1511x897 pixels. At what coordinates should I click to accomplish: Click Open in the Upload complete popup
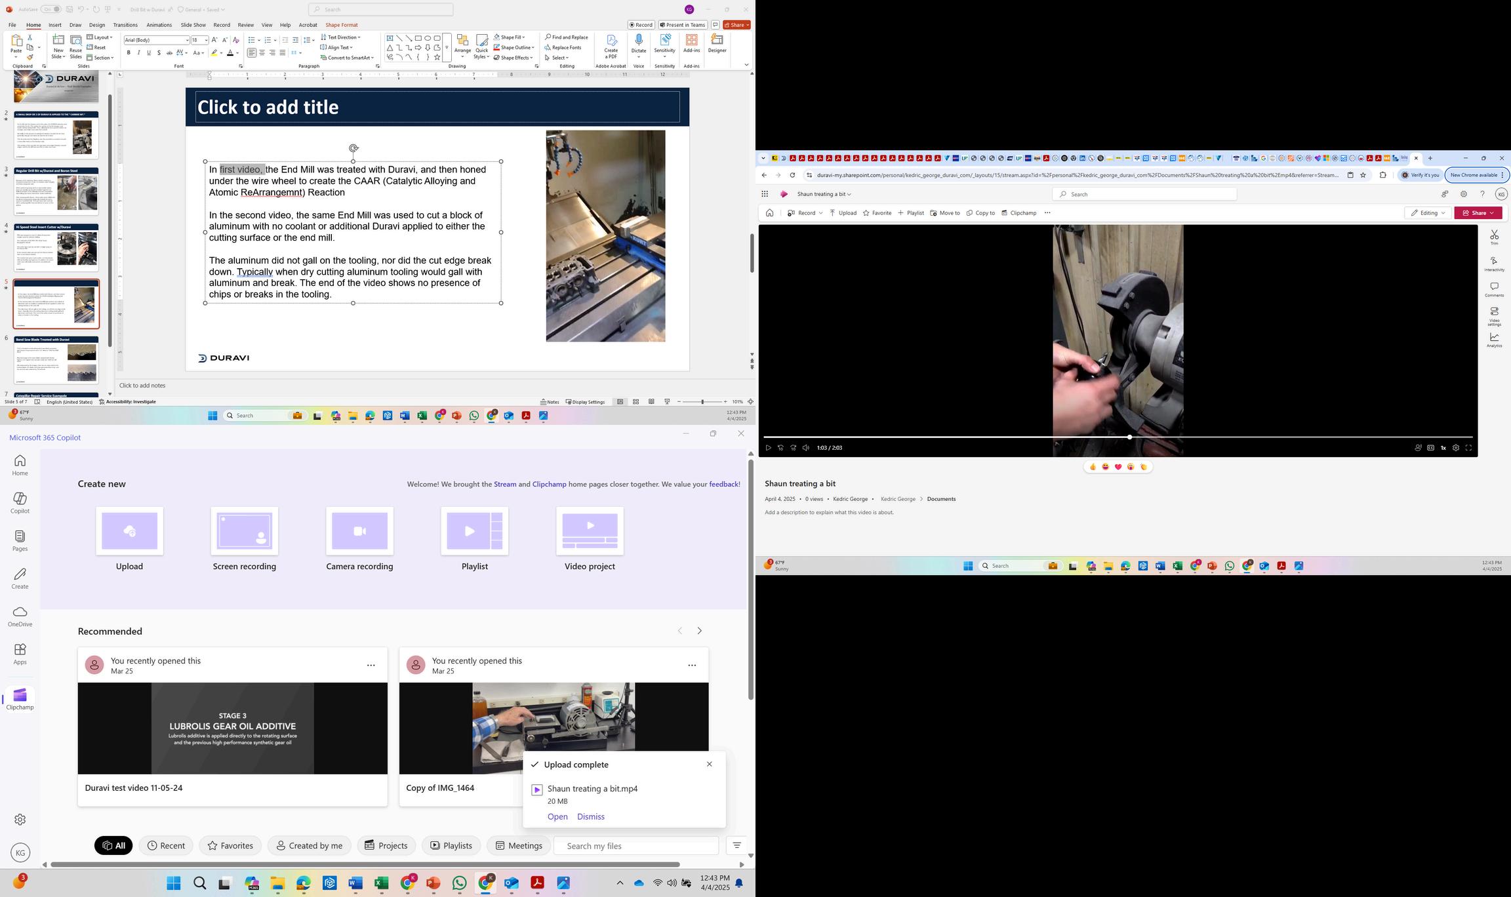557,816
